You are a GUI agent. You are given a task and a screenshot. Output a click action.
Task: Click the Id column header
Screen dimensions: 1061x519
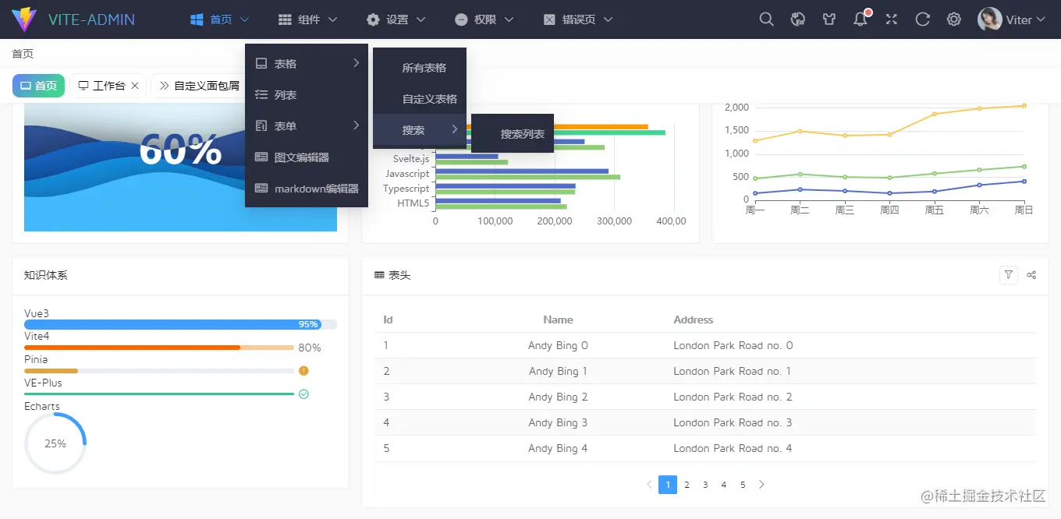pyautogui.click(x=388, y=320)
